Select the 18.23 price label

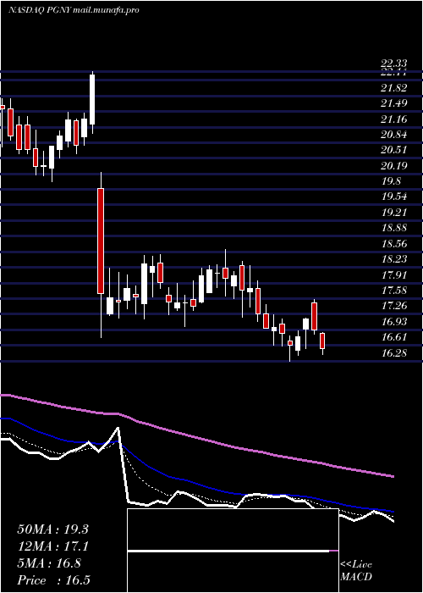(394, 259)
